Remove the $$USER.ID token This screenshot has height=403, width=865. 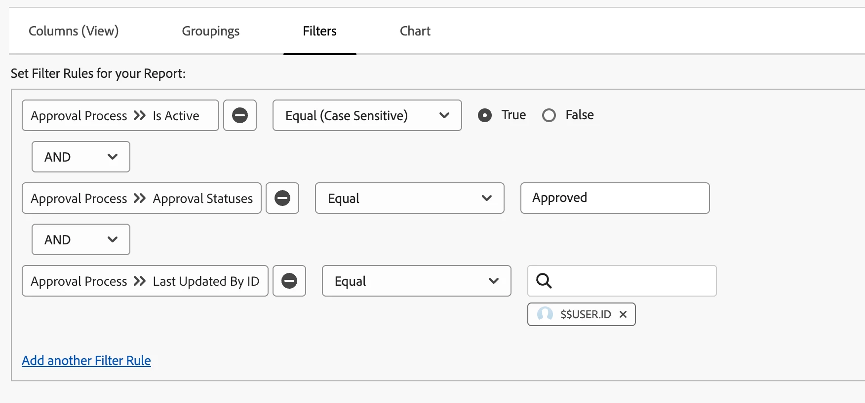click(623, 314)
